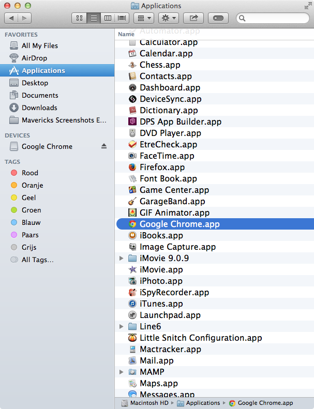Viewport: 314px width, 409px height.
Task: Click the Edit Tags toolbar button
Action: 218,18
